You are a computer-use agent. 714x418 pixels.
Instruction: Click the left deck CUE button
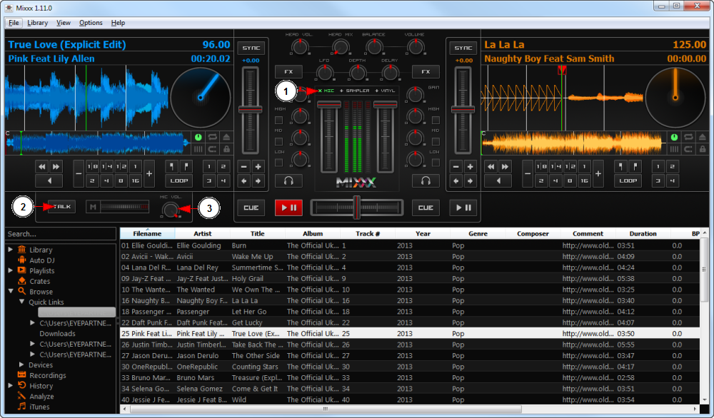[251, 208]
